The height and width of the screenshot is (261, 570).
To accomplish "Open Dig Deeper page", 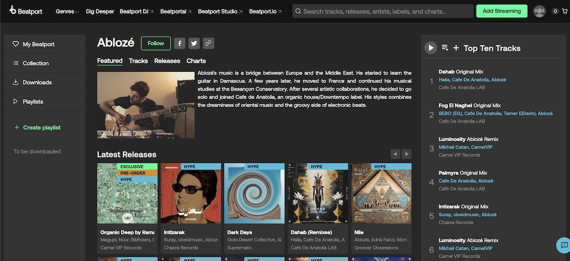I will click(100, 11).
